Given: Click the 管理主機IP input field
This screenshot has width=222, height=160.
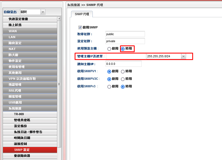Looking at the screenshot, I should [x=125, y=56].
